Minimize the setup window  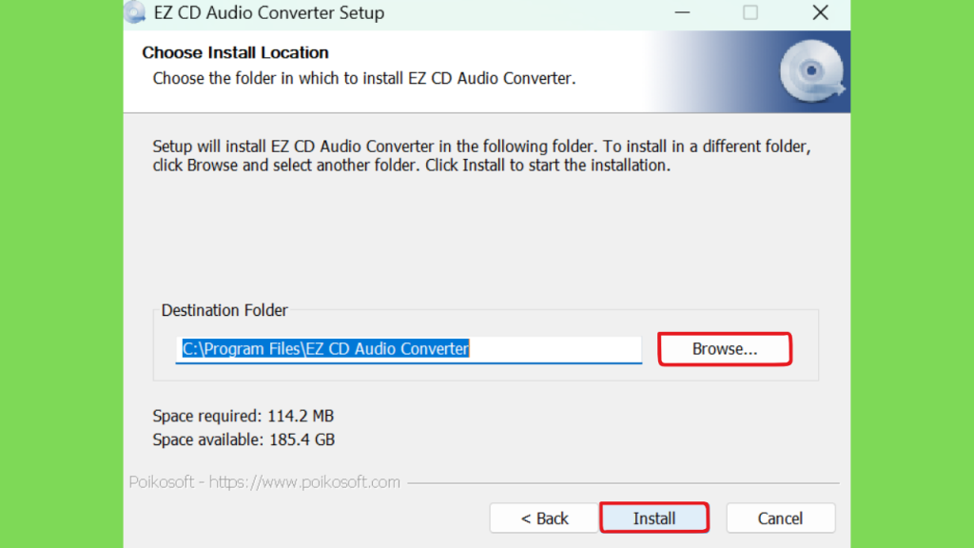pos(682,13)
